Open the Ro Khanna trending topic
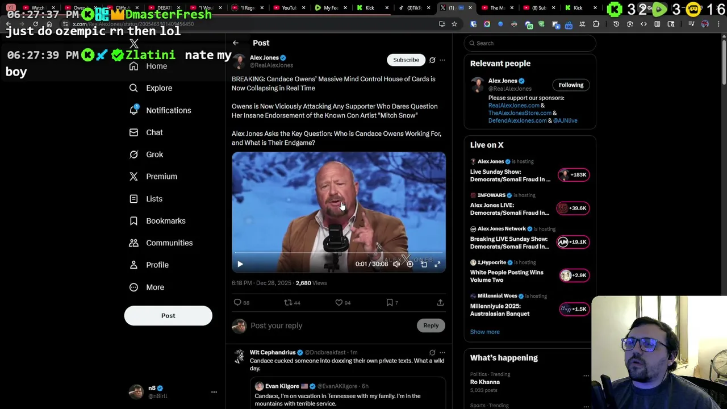The image size is (727, 409). click(x=485, y=382)
